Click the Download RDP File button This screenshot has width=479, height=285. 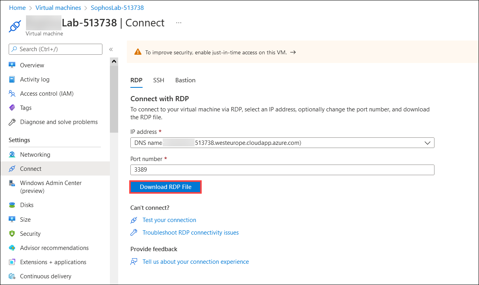pyautogui.click(x=165, y=187)
